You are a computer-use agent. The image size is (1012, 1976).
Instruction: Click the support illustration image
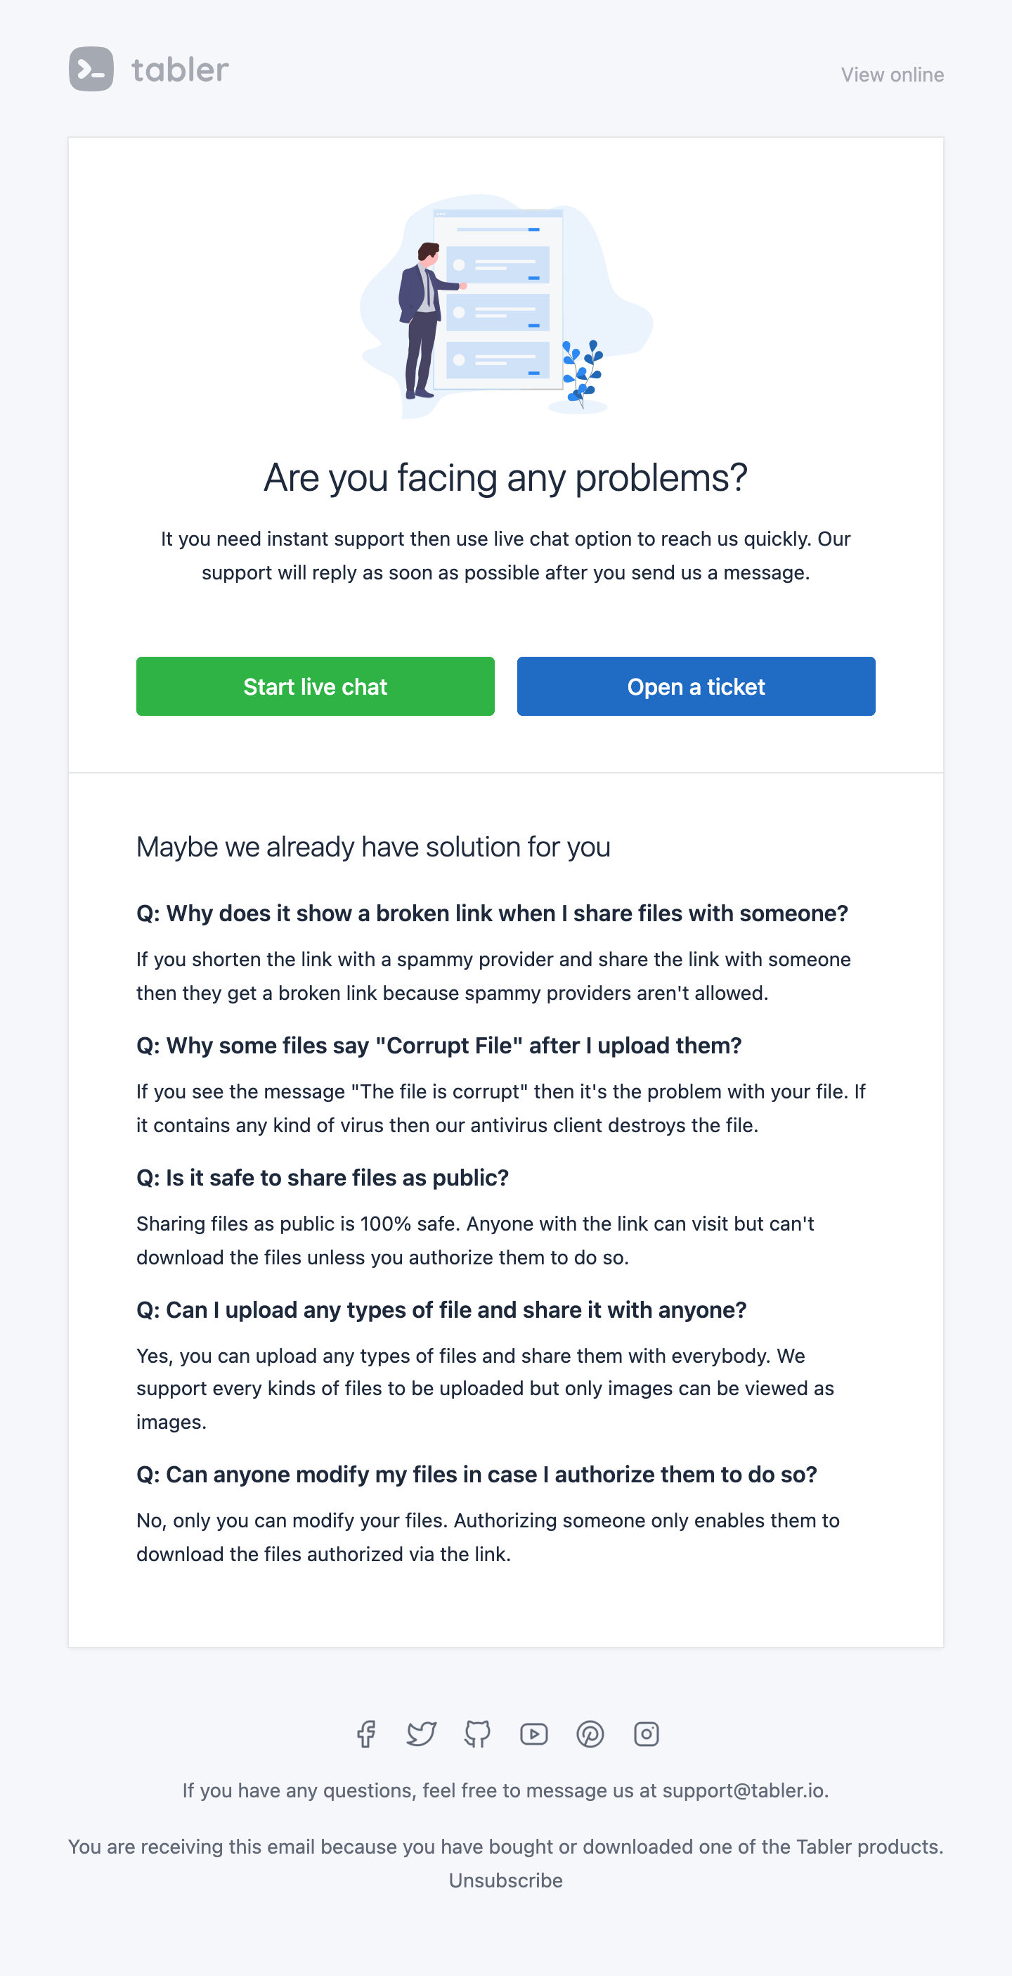(506, 305)
